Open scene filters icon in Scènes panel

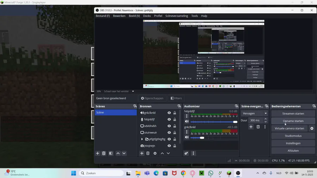pos(111,153)
